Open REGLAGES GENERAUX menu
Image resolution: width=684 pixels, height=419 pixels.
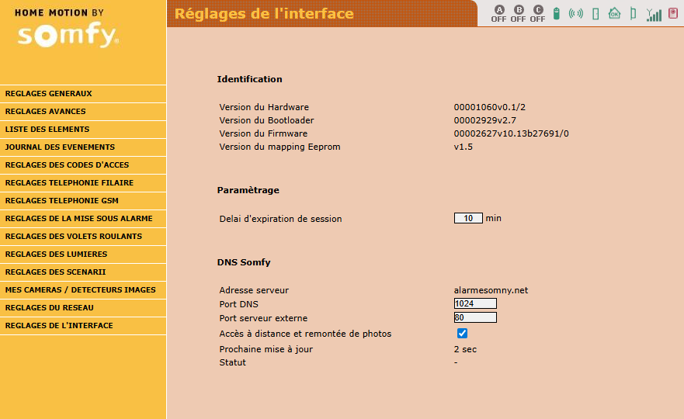83,94
